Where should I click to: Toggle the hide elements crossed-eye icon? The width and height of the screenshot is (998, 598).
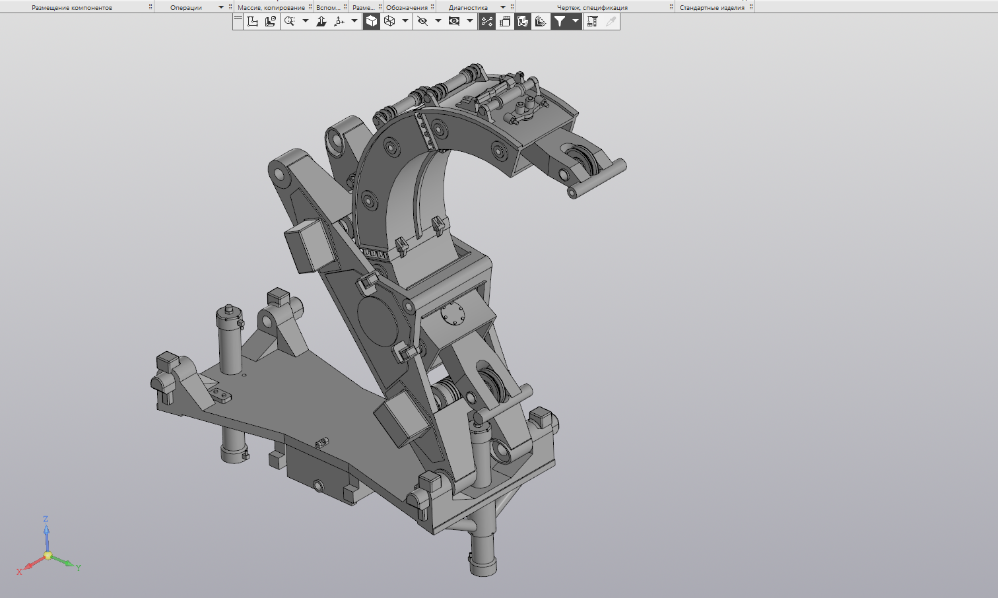422,21
